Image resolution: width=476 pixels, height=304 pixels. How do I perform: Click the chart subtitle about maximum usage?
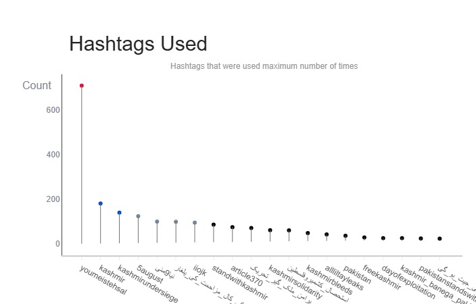[264, 66]
